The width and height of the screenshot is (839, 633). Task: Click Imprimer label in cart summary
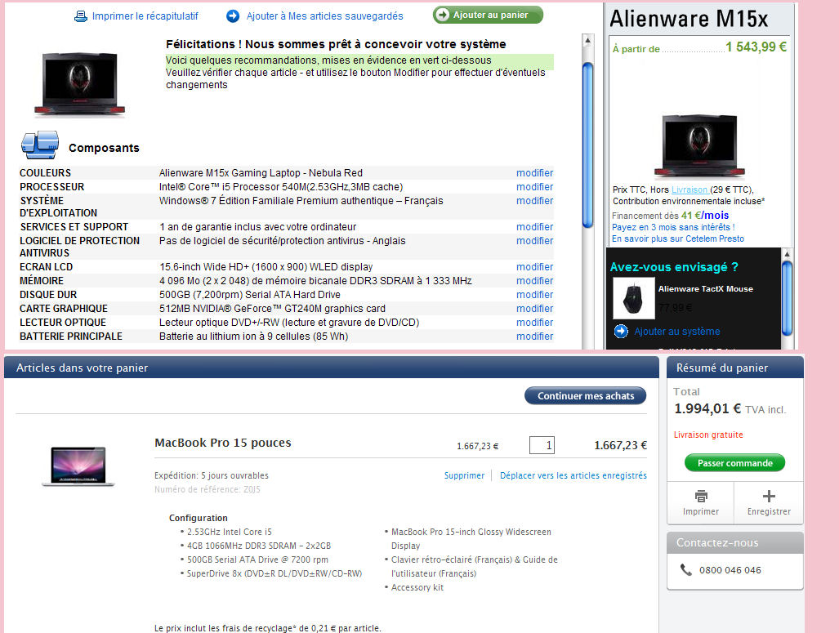700,511
